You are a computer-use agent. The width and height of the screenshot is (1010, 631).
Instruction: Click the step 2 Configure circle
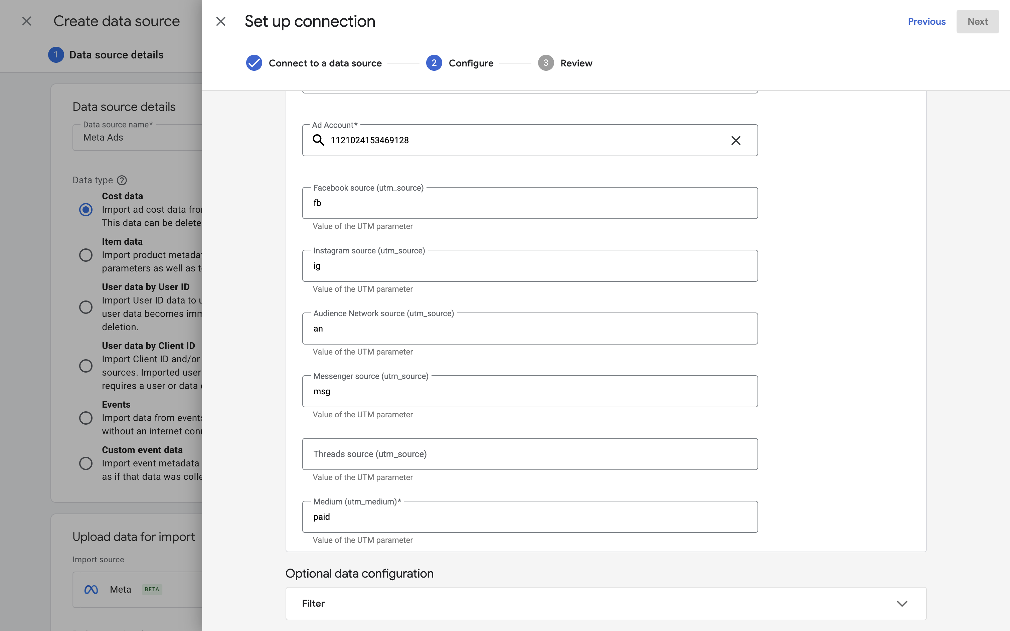[434, 63]
